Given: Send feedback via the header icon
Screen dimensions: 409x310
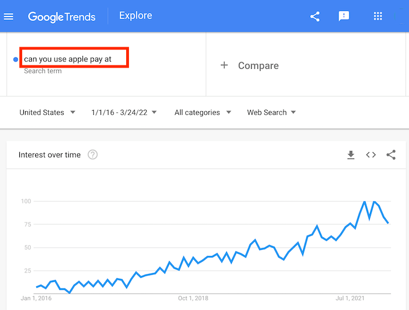Looking at the screenshot, I should click(x=344, y=16).
